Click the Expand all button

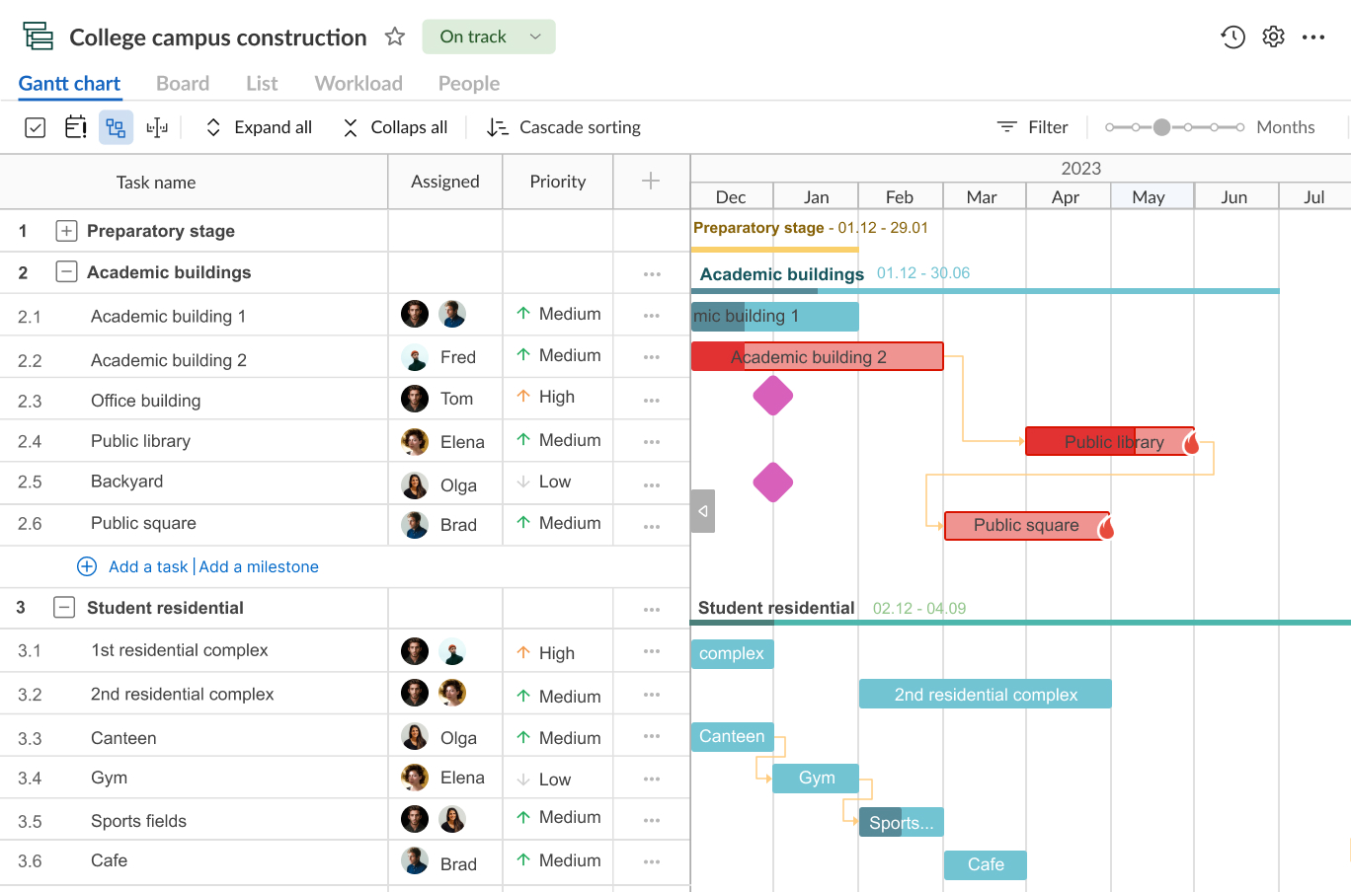pyautogui.click(x=259, y=127)
